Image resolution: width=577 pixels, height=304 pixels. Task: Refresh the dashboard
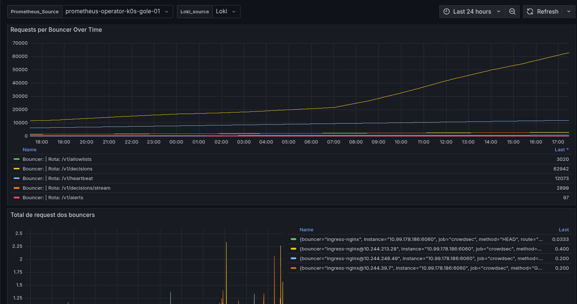point(543,11)
